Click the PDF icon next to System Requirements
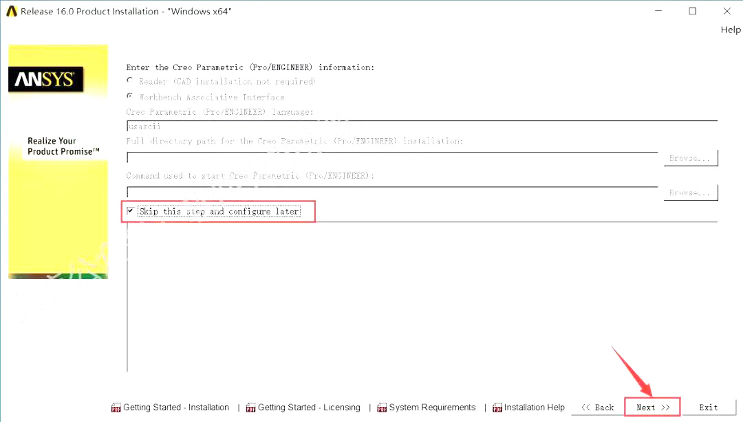This screenshot has height=422, width=743. tap(383, 407)
